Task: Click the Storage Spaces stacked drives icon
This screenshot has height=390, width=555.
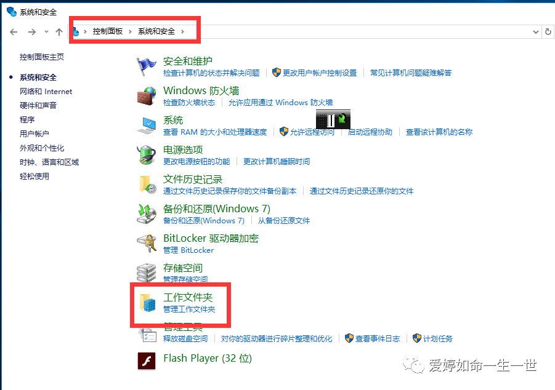Action: (x=146, y=273)
